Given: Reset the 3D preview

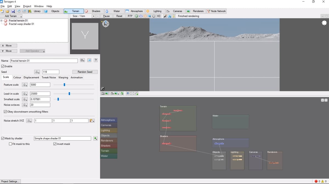Looking at the screenshot, I should pyautogui.click(x=119, y=16).
